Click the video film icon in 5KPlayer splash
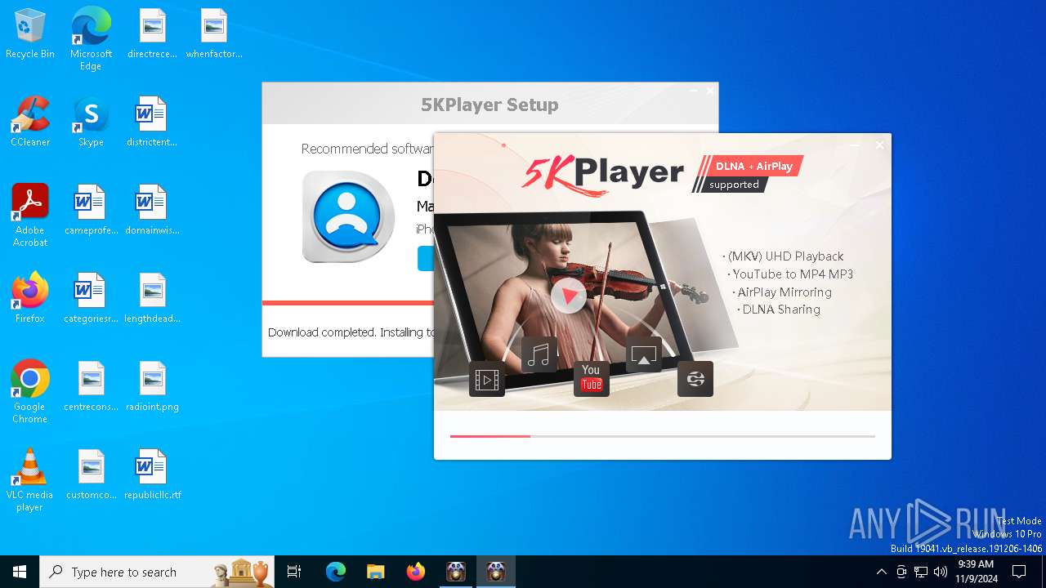The height and width of the screenshot is (588, 1046). pyautogui.click(x=487, y=379)
